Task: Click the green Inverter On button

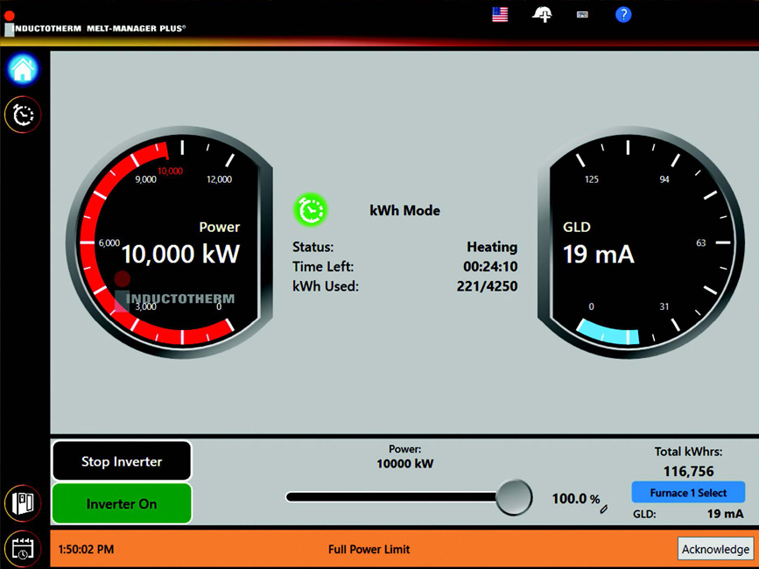Action: [x=122, y=503]
